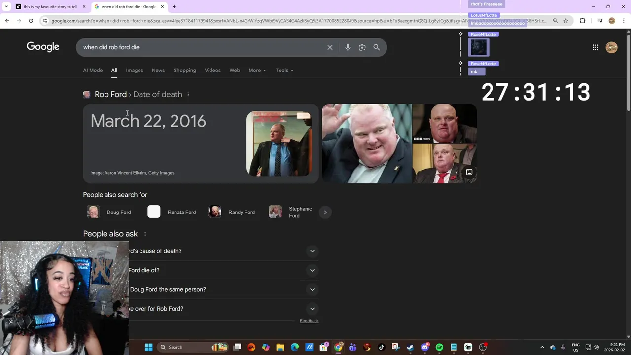This screenshot has height=355, width=631.
Task: Open BBC News Rob Ford image
Action: pos(445,123)
